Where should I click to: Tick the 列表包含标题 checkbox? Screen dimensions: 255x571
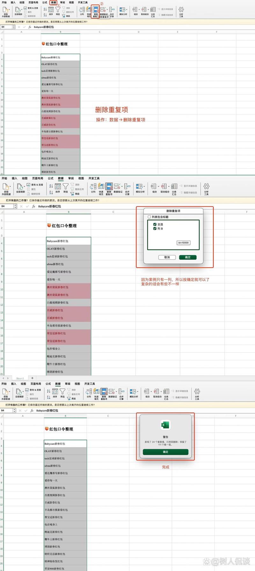coord(149,217)
